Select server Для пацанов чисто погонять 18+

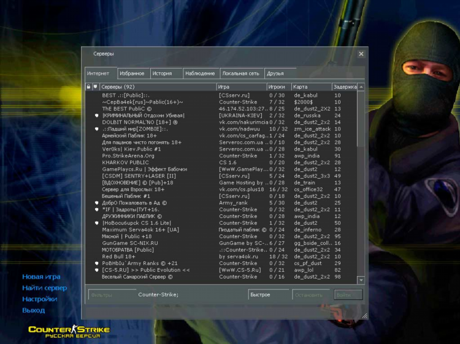pyautogui.click(x=221, y=143)
